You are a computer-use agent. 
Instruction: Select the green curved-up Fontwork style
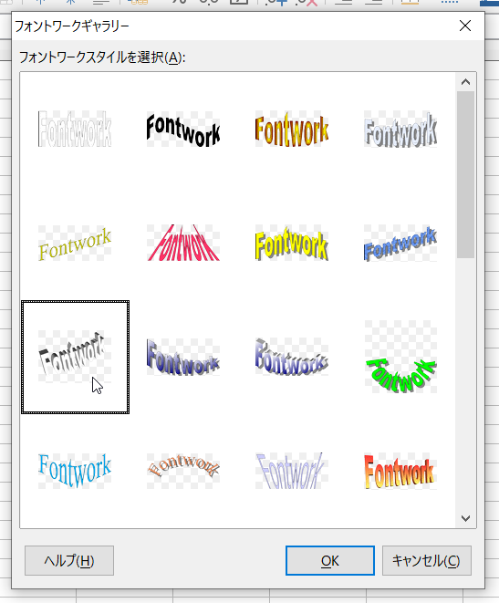[x=400, y=357]
